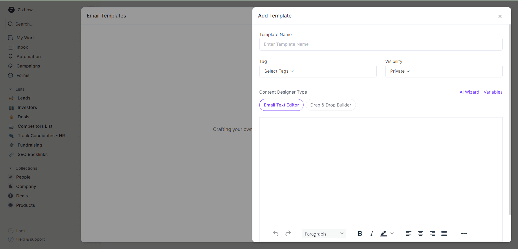
Task: Open the Visibility dropdown set to Private
Action: click(400, 71)
